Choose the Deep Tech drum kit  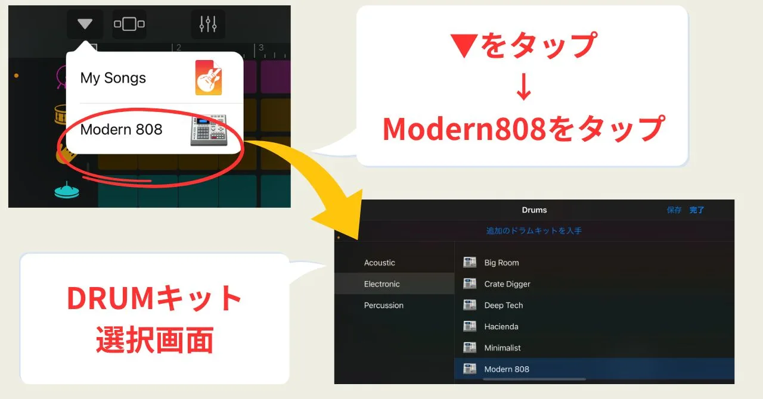594,306
